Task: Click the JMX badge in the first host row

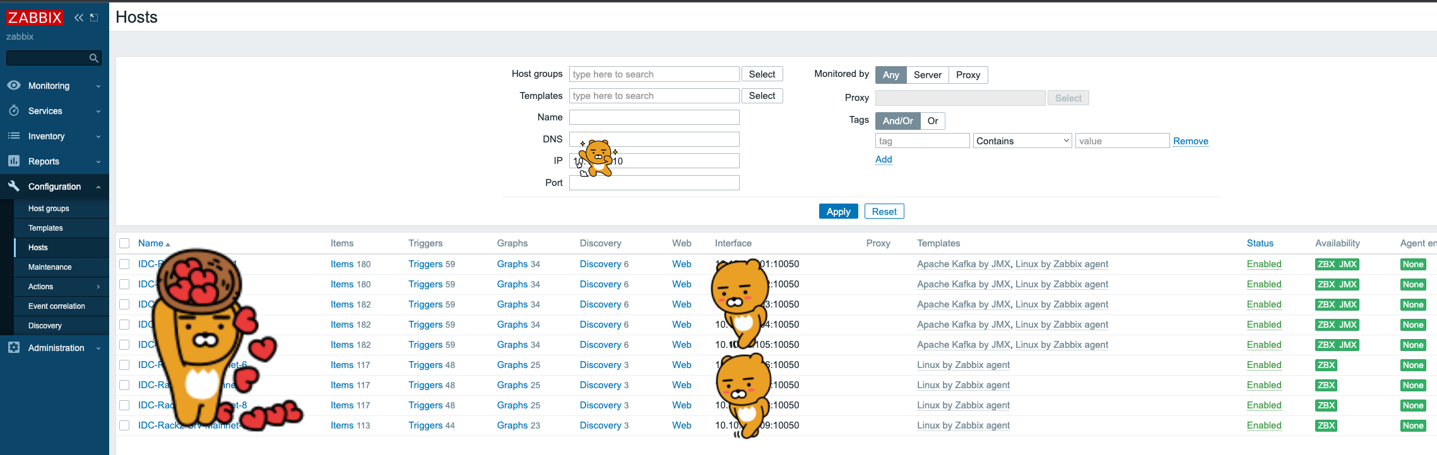Action: pos(1347,264)
